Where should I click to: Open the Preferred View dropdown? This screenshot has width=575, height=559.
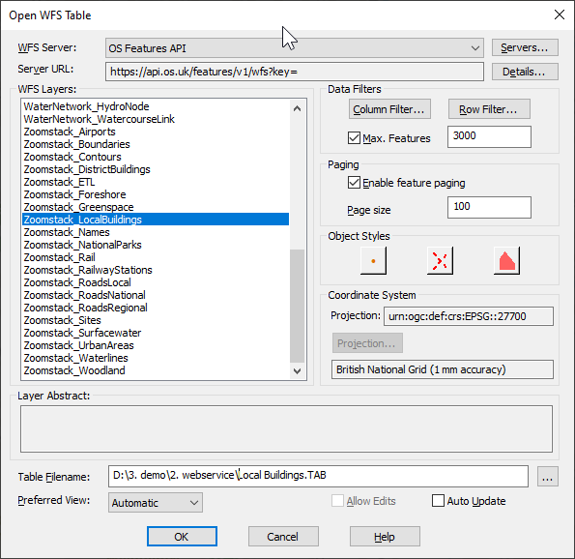pos(156,503)
